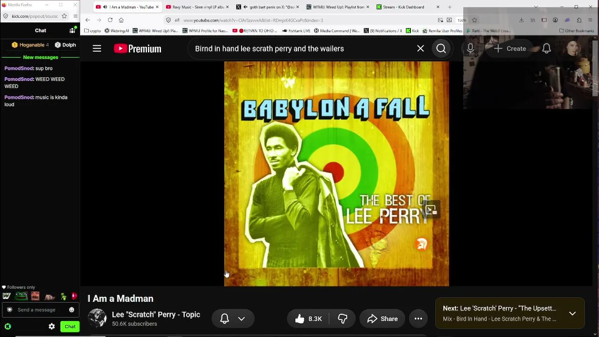Expand the Next up playlist panel

pos(572,313)
